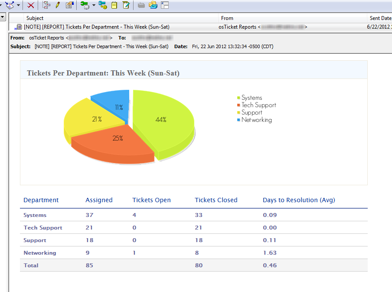Click the open folders mail icon
The image size is (392, 292).
153,5
